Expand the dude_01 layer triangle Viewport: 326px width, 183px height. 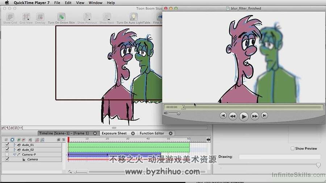(x=15, y=145)
